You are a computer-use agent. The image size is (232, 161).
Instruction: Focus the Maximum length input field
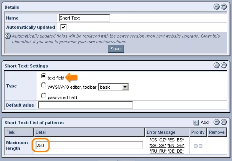[89, 145]
